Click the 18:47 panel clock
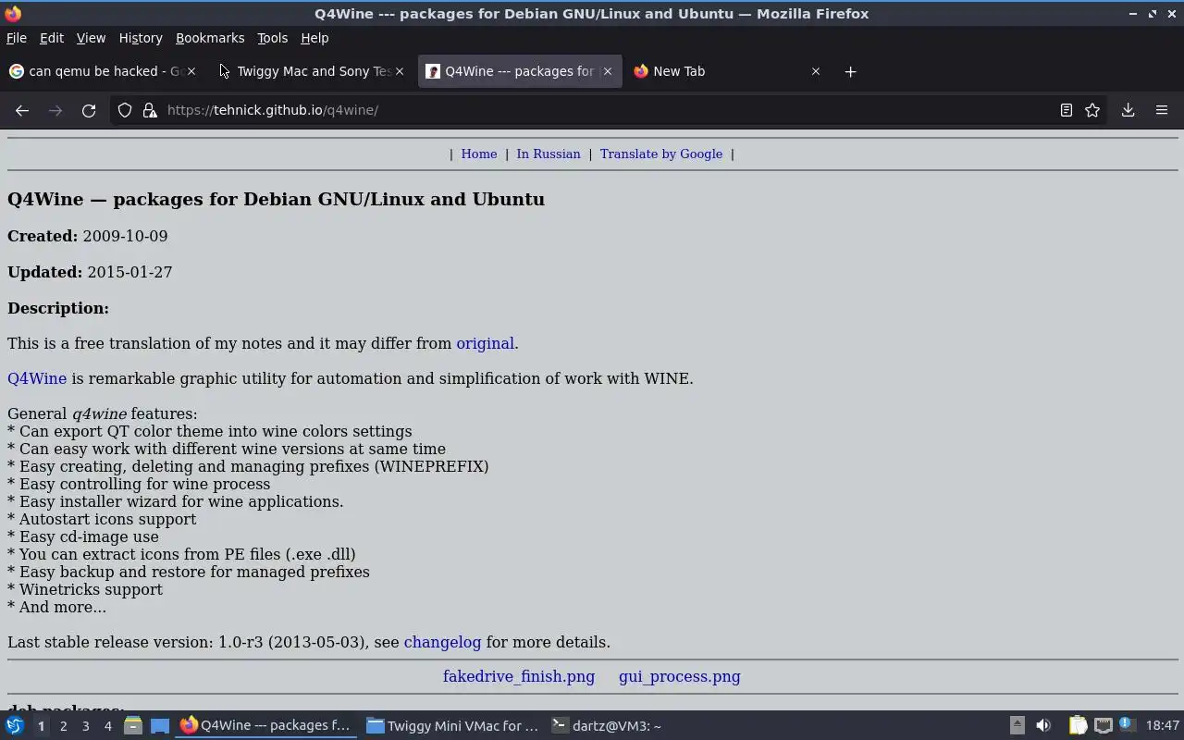The image size is (1184, 740). [1163, 726]
